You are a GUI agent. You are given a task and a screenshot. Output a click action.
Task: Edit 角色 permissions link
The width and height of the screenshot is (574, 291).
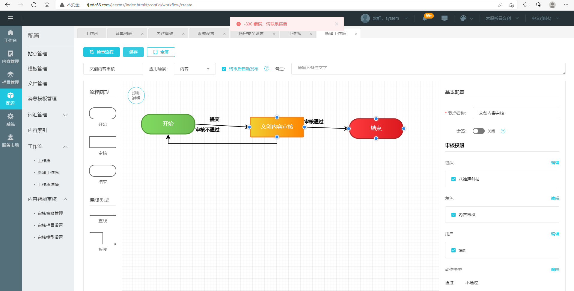(555, 198)
